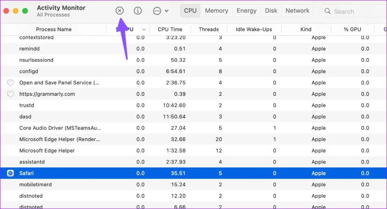This screenshot has width=387, height=209.
Task: Open process info (i) button
Action: 138,11
